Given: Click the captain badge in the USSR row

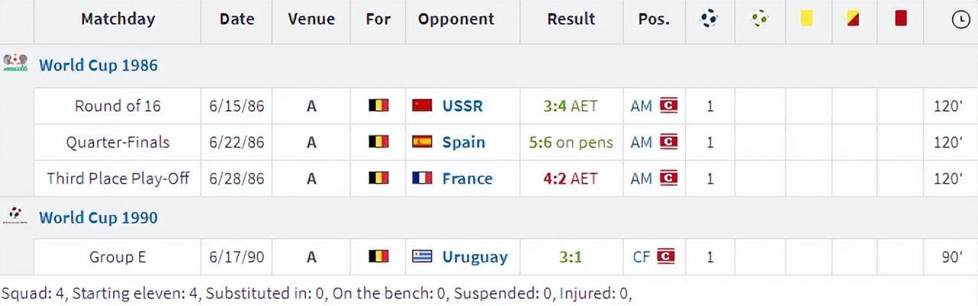Looking at the screenshot, I should (668, 105).
